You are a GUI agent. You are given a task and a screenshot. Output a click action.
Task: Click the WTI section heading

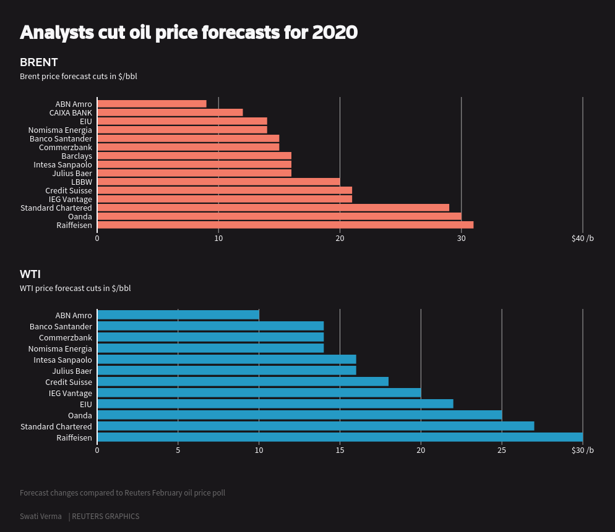(30, 274)
